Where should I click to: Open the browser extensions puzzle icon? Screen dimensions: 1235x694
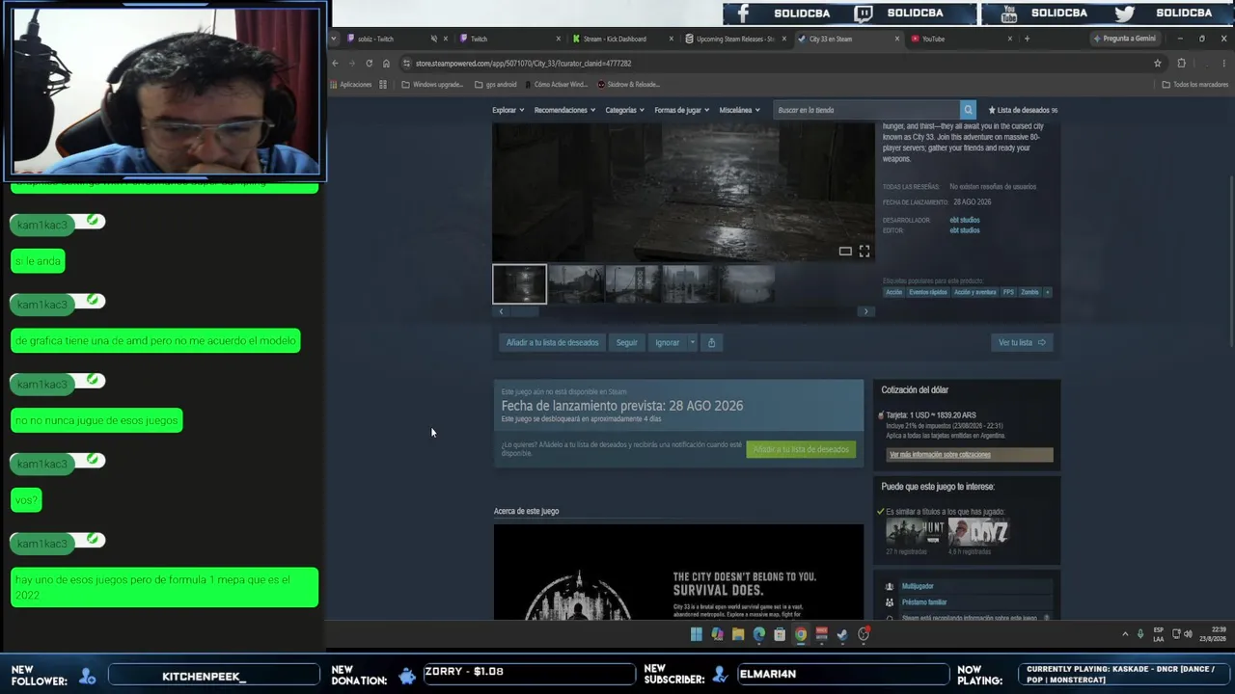(x=1181, y=64)
